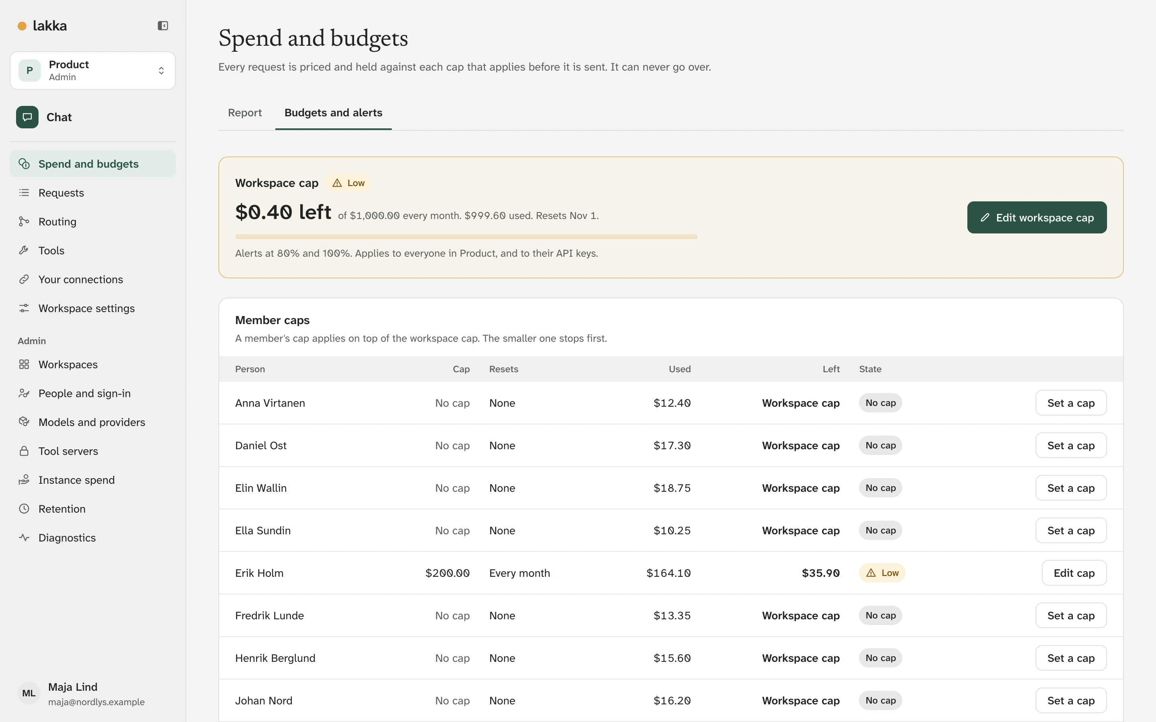Click the ML avatar circle
Image resolution: width=1156 pixels, height=722 pixels.
click(x=28, y=694)
